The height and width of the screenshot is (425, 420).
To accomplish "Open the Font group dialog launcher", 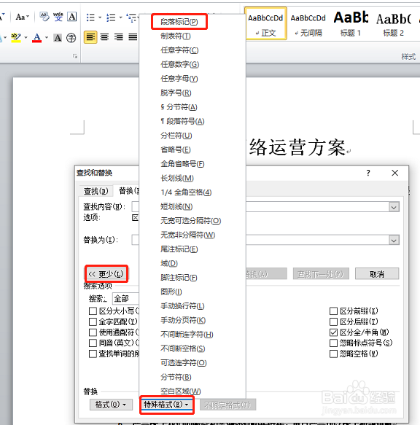I will [75, 56].
